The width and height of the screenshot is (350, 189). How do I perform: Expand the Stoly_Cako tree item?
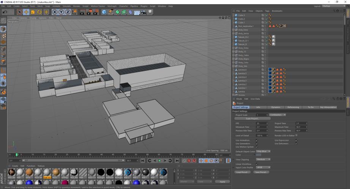[233, 62]
